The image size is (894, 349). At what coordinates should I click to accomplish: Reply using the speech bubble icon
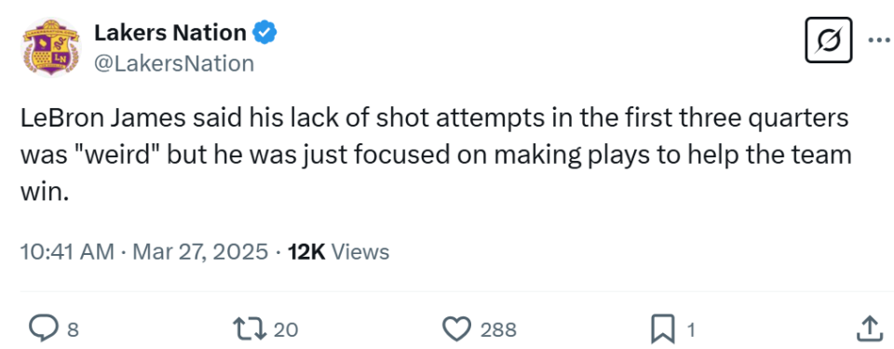click(44, 329)
